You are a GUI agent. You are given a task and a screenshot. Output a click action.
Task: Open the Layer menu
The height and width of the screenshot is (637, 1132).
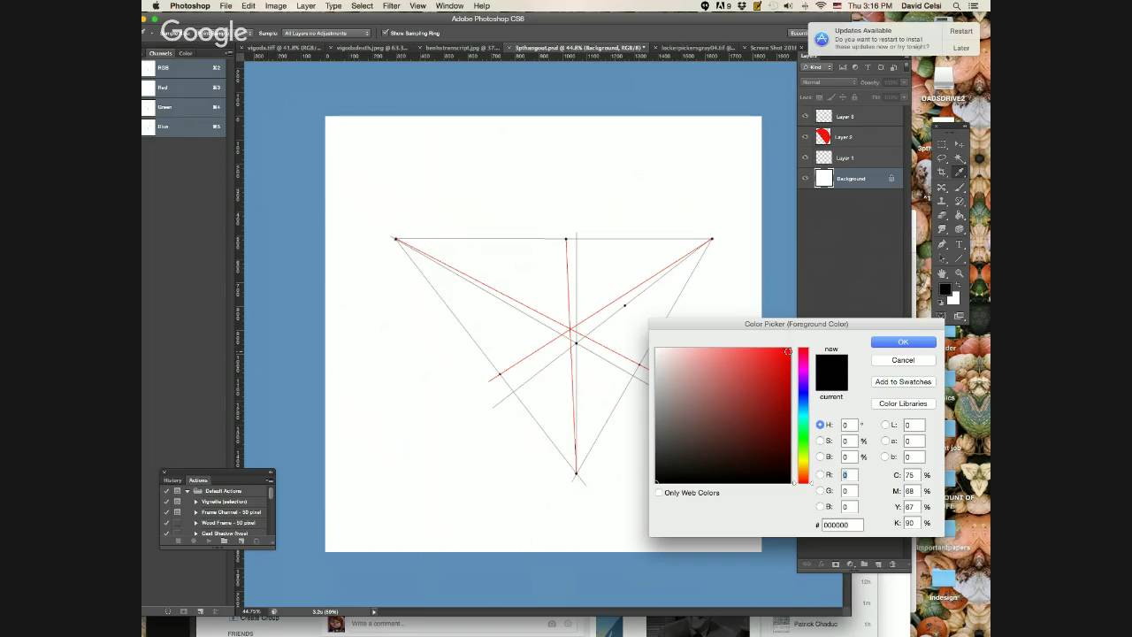(x=306, y=6)
